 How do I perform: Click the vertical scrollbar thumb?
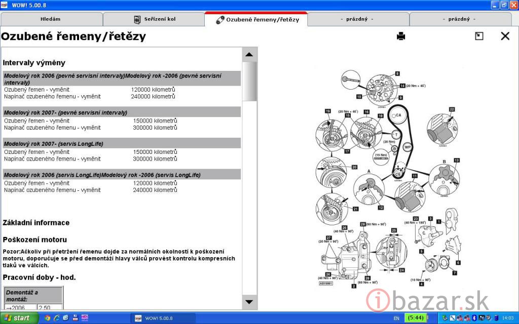coord(249,81)
